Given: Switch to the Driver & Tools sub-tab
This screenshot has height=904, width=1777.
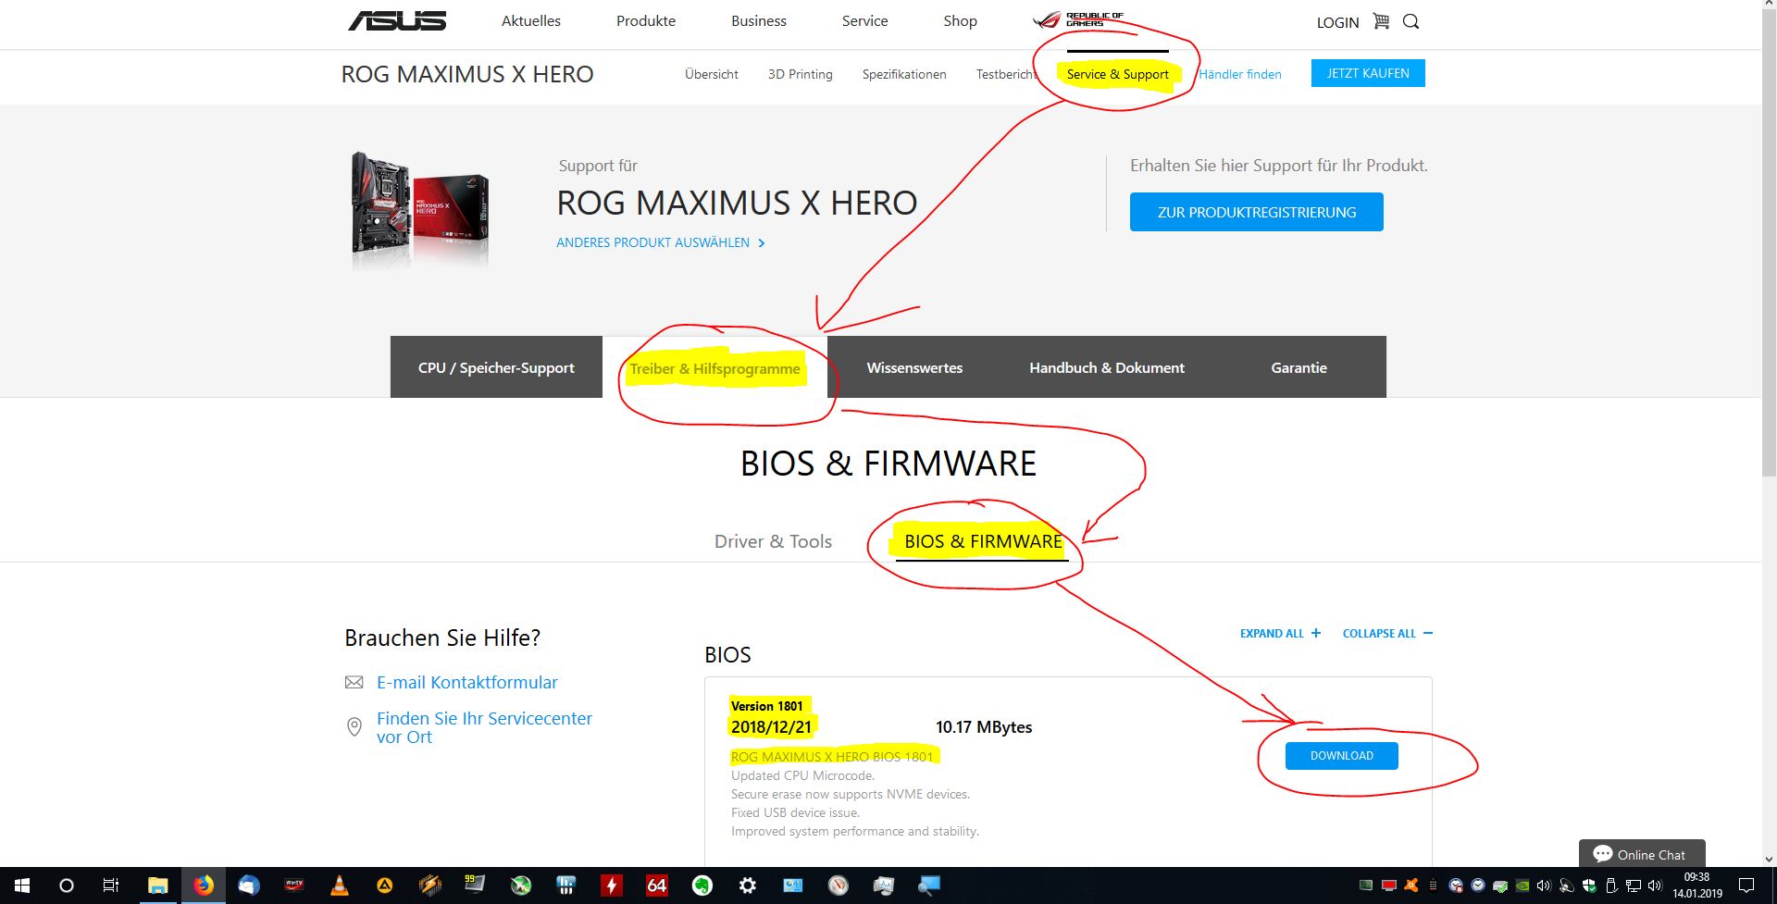Looking at the screenshot, I should [773, 541].
